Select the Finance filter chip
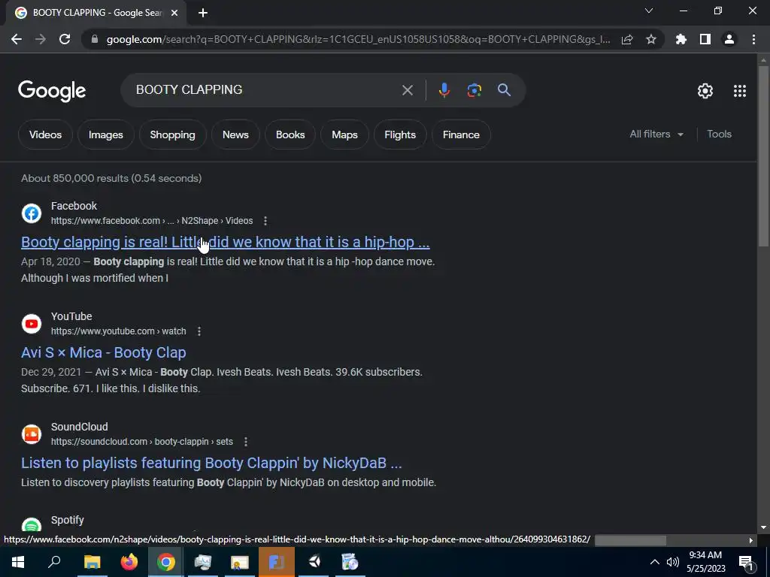This screenshot has width=770, height=577. [461, 134]
